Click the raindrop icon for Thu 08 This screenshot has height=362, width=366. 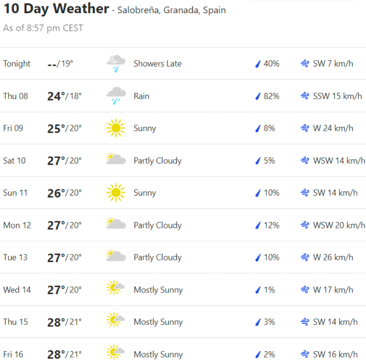258,96
